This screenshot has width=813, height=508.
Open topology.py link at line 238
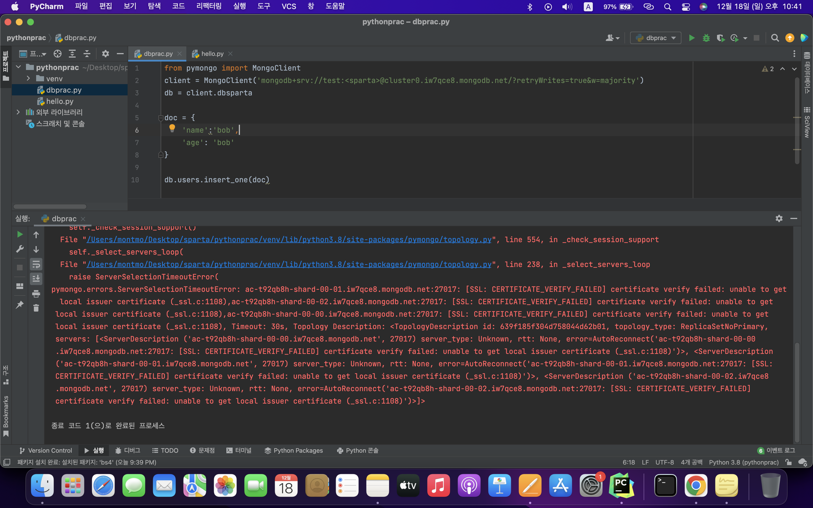click(289, 264)
